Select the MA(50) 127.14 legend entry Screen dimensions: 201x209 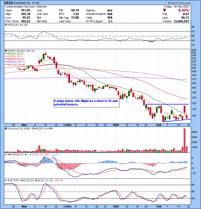14,59
